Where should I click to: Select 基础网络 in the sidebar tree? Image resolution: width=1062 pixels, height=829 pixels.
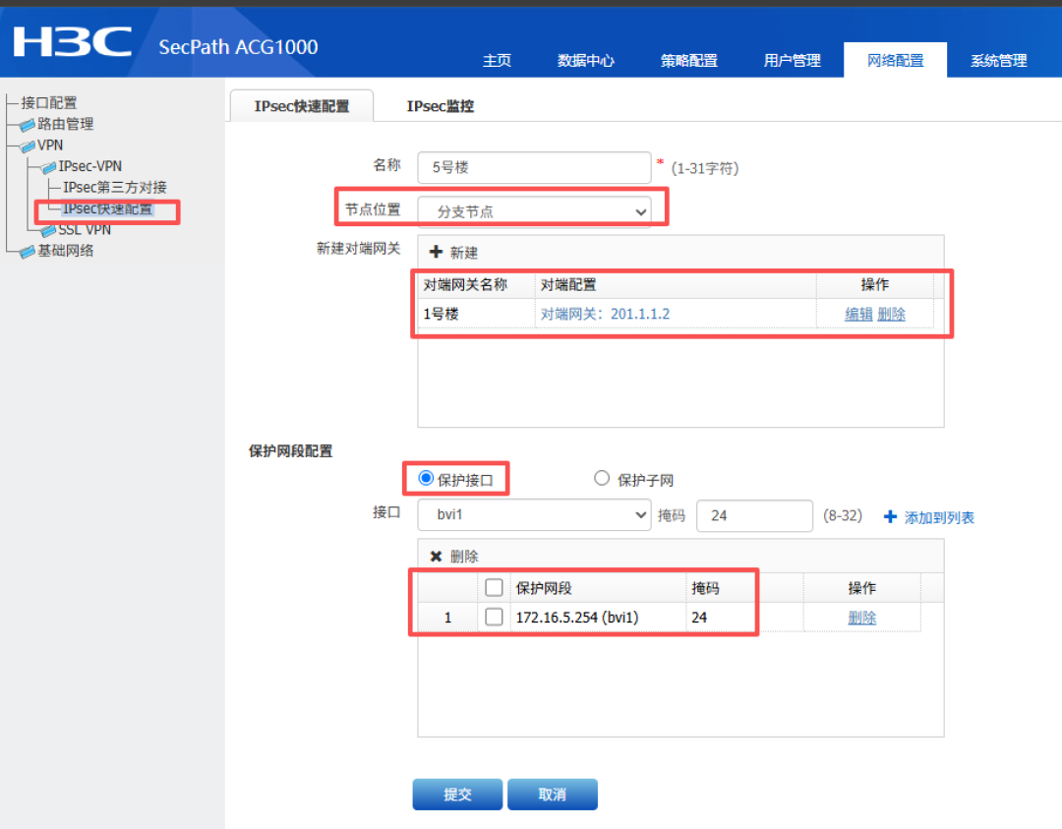(x=65, y=251)
